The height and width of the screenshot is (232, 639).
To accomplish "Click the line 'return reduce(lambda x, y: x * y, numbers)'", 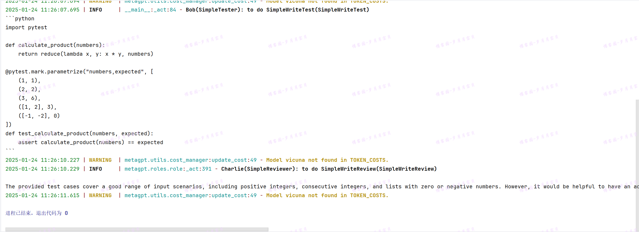I will (x=86, y=54).
